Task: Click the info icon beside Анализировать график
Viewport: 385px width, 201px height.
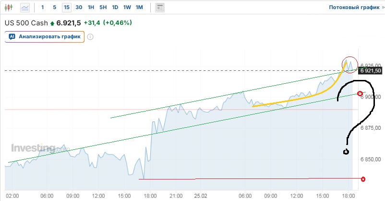Action: (x=90, y=37)
